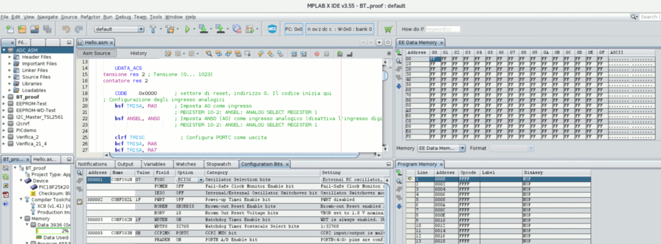Start macro recording with red circle
Viewport: 661px width, 244px height.
coord(316,53)
